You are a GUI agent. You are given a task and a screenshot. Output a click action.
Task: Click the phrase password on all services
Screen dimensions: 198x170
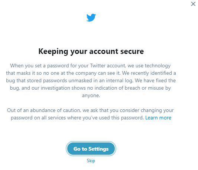[x=38, y=118]
